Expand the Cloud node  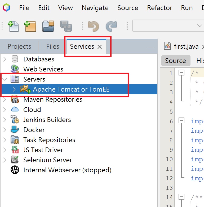[5, 110]
